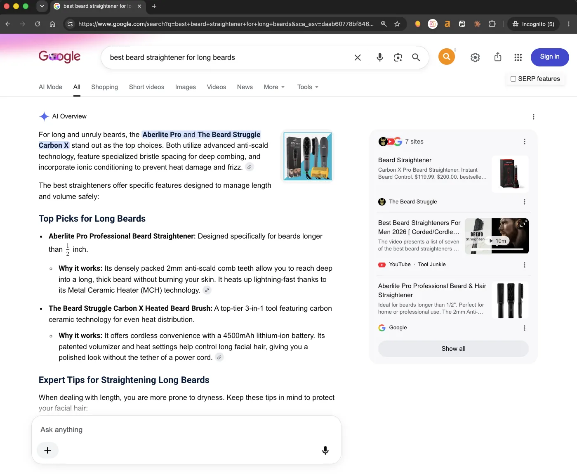Enable the SERP features checkbox
Image resolution: width=577 pixels, height=475 pixels.
coord(513,79)
